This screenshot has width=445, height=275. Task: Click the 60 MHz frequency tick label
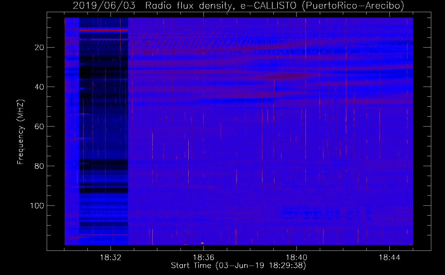point(39,127)
